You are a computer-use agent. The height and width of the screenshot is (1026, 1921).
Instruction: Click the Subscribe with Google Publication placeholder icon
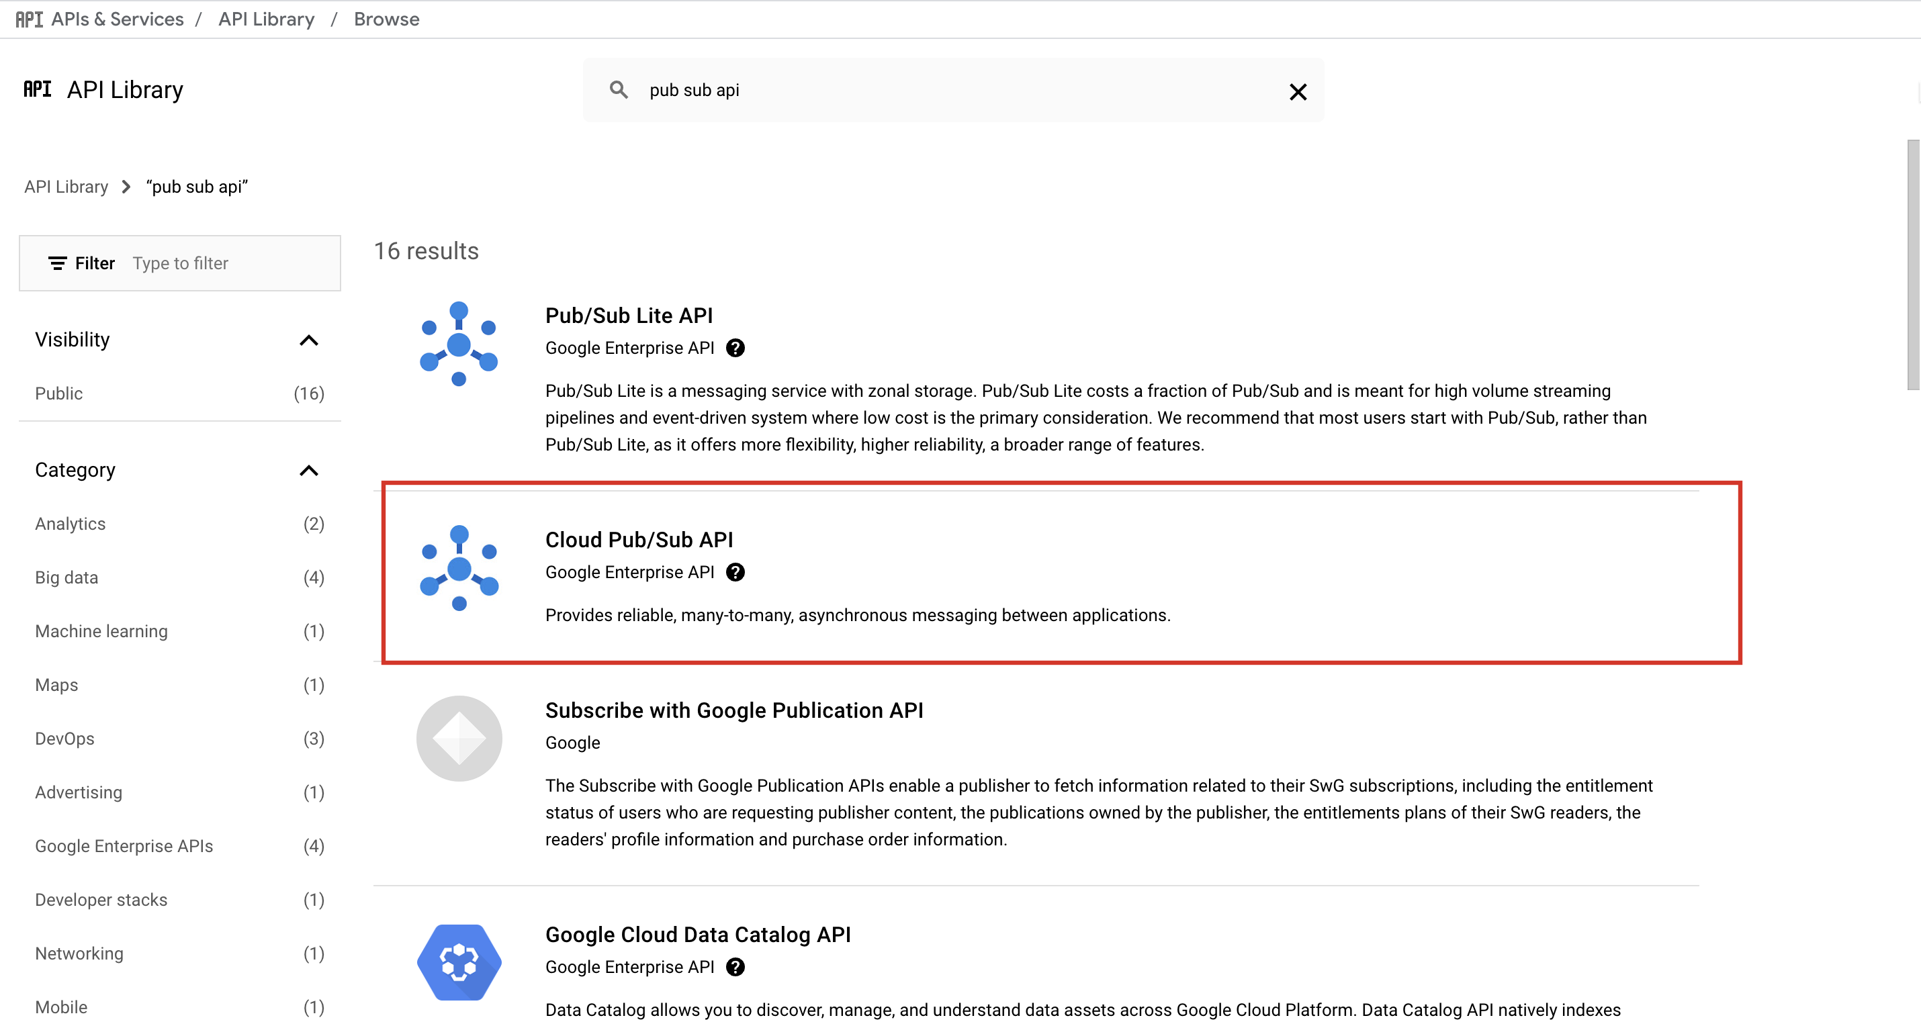(459, 738)
